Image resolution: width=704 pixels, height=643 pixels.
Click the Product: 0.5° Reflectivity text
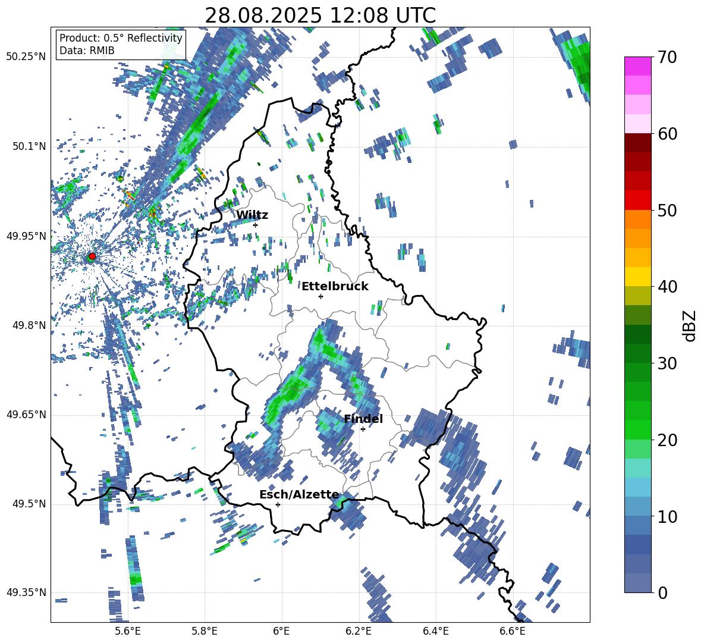pyautogui.click(x=121, y=37)
